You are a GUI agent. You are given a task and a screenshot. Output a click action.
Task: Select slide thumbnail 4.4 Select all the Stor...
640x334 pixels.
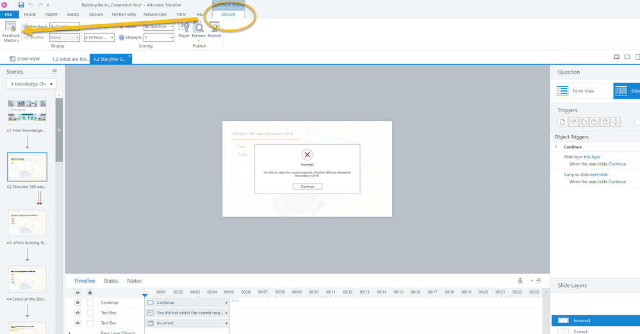tap(27, 280)
